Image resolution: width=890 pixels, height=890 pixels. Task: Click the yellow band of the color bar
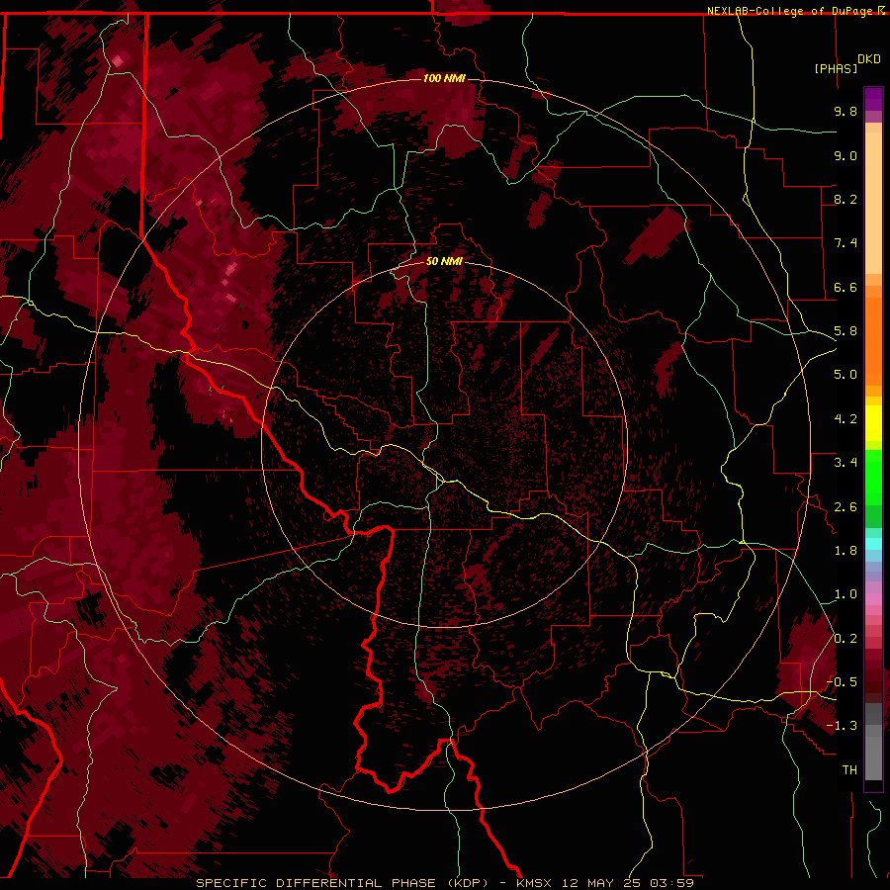click(873, 423)
